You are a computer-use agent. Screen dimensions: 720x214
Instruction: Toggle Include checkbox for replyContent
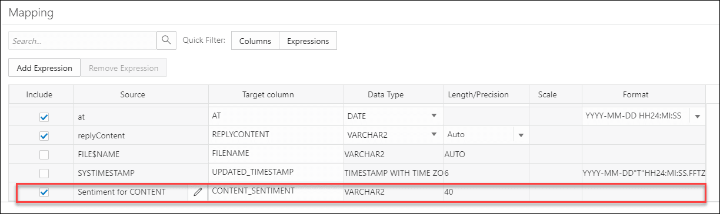[44, 136]
